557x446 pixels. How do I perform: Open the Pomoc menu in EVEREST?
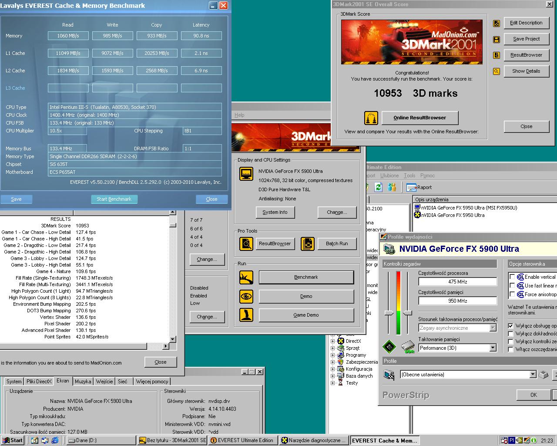pos(427,176)
